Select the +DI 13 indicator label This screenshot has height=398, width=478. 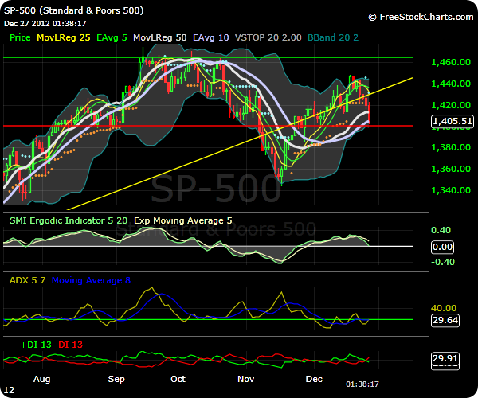36,345
